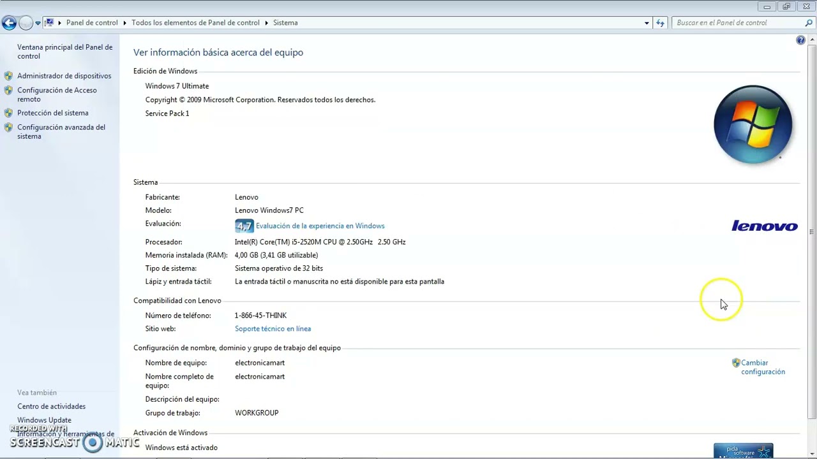Open the address bar history dropdown
This screenshot has width=817, height=459.
(647, 23)
